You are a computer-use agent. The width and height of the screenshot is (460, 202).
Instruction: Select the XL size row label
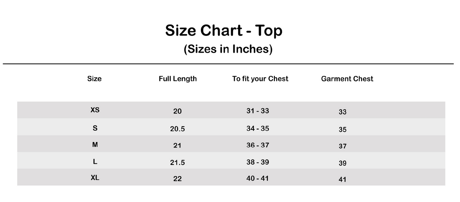tap(95, 178)
